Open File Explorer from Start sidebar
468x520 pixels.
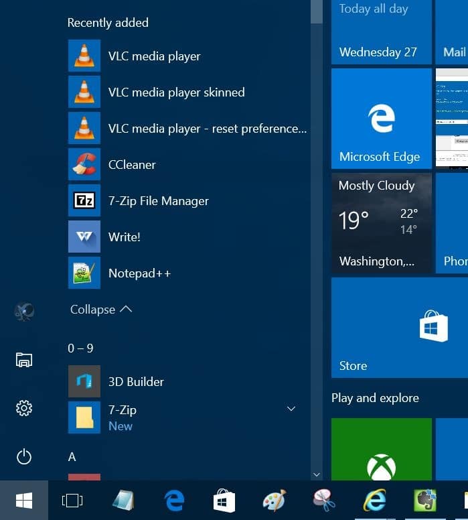[x=24, y=360]
